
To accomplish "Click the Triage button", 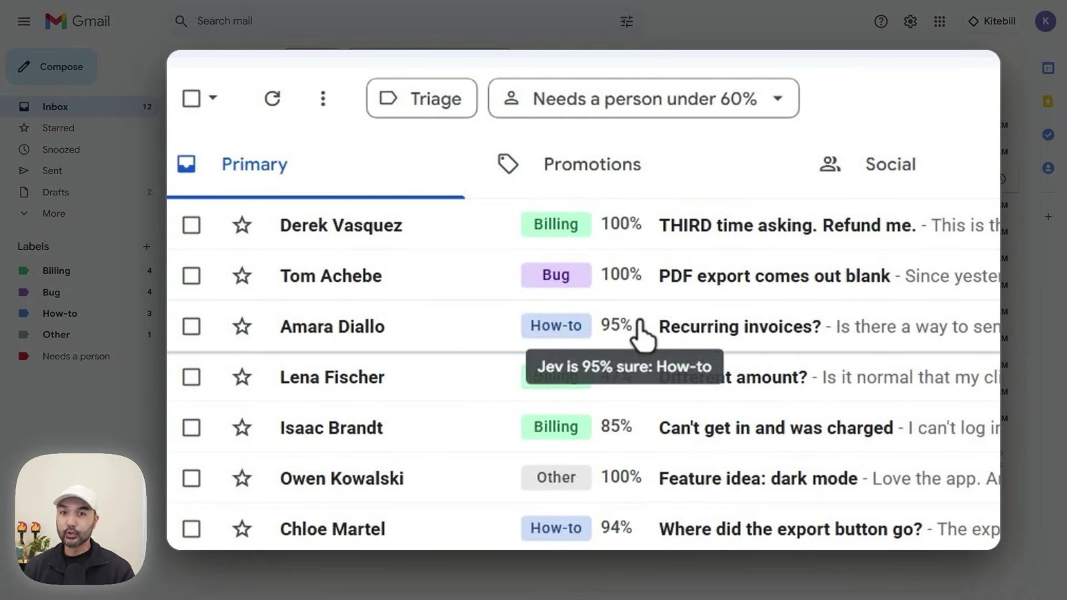I will coord(421,99).
